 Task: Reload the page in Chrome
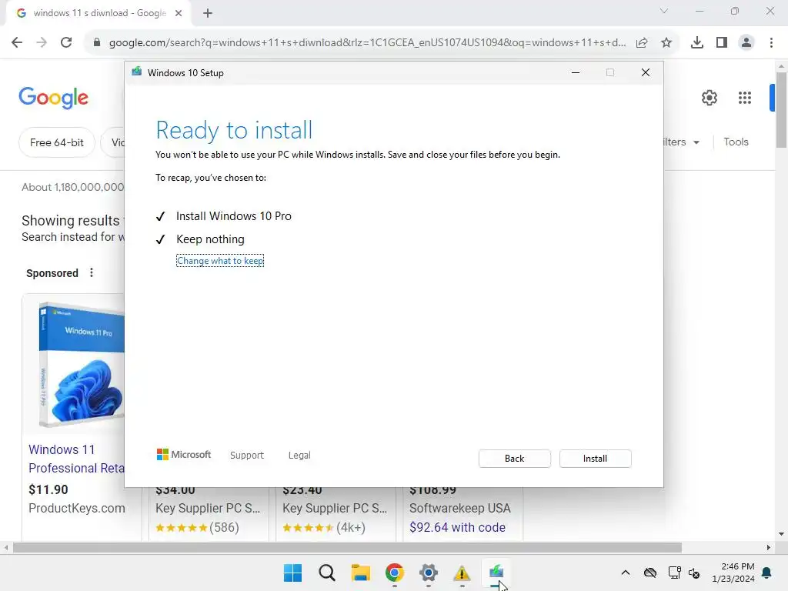click(x=66, y=43)
